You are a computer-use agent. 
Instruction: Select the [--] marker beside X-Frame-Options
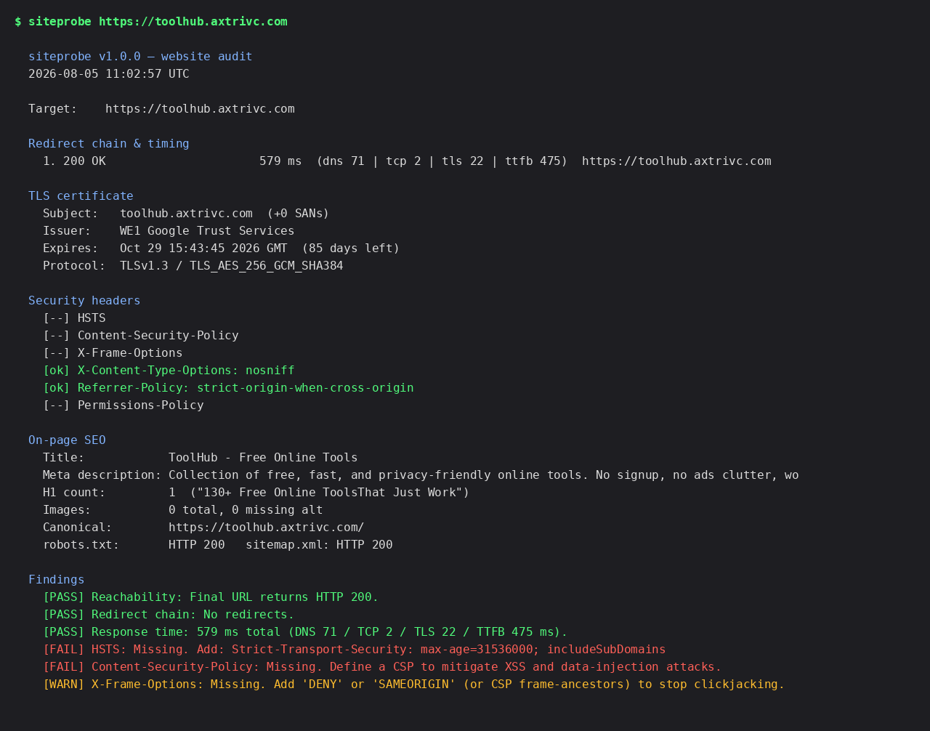pos(57,353)
